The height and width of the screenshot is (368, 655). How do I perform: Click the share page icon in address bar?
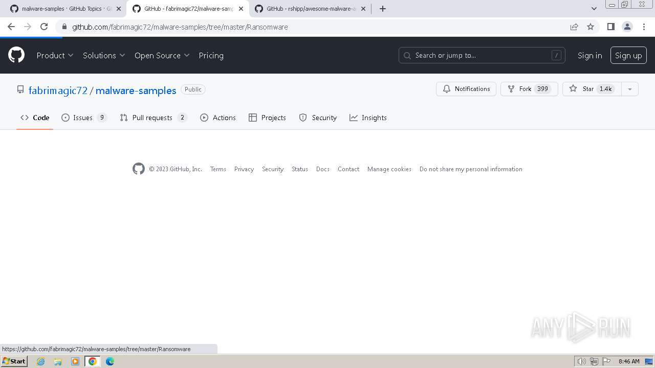click(574, 27)
